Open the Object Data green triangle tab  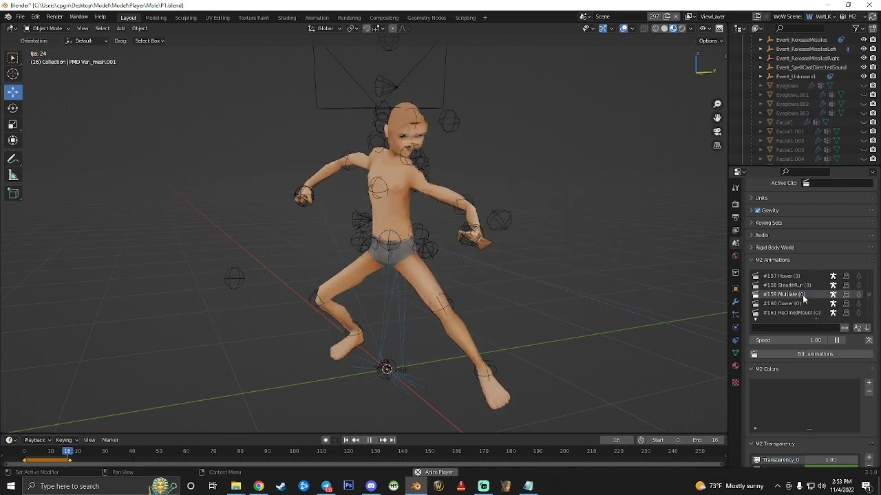coord(736,353)
